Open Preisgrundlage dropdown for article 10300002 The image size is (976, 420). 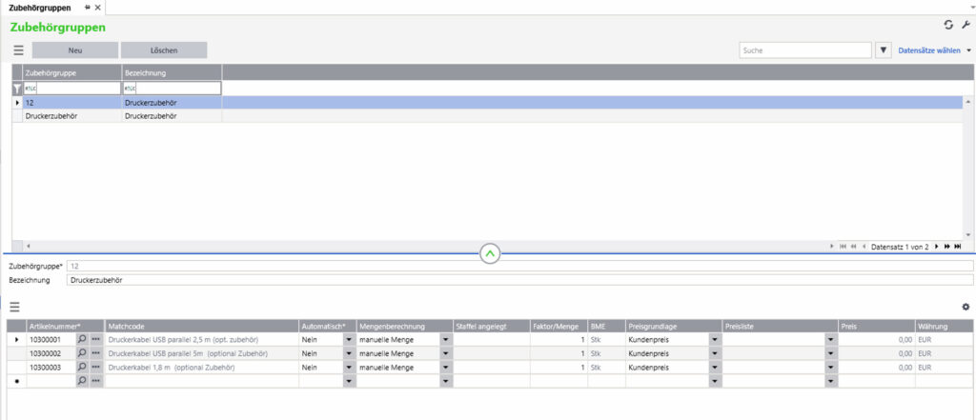pos(715,353)
